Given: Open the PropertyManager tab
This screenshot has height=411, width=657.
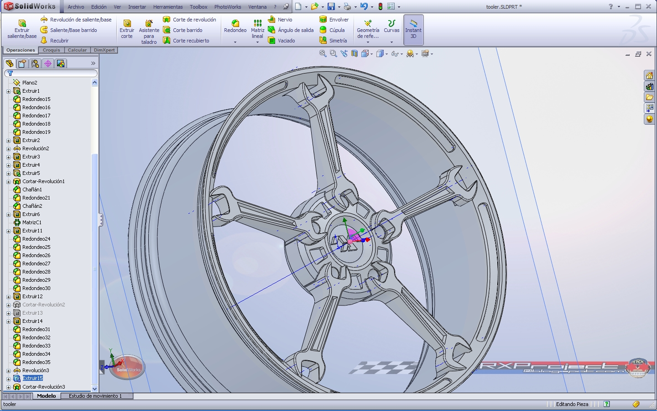Looking at the screenshot, I should tap(22, 63).
